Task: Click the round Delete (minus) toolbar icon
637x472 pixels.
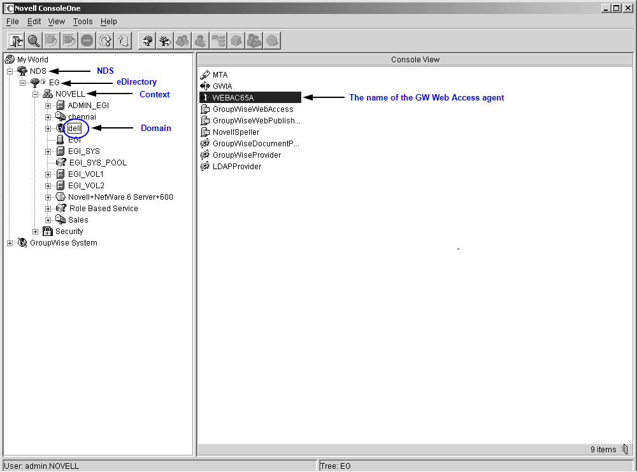Action: point(87,41)
